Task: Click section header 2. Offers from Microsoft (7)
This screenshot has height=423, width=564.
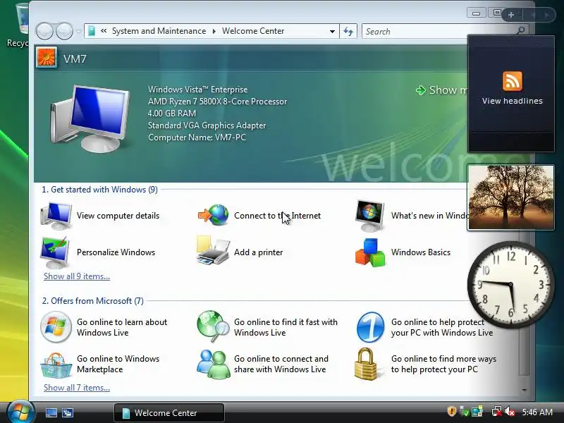Action: (93, 301)
